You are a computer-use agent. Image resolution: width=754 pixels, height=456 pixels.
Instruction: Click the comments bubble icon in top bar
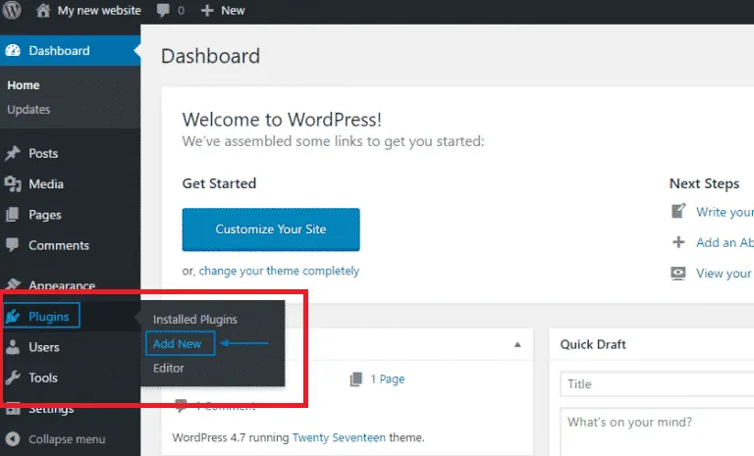(x=163, y=10)
